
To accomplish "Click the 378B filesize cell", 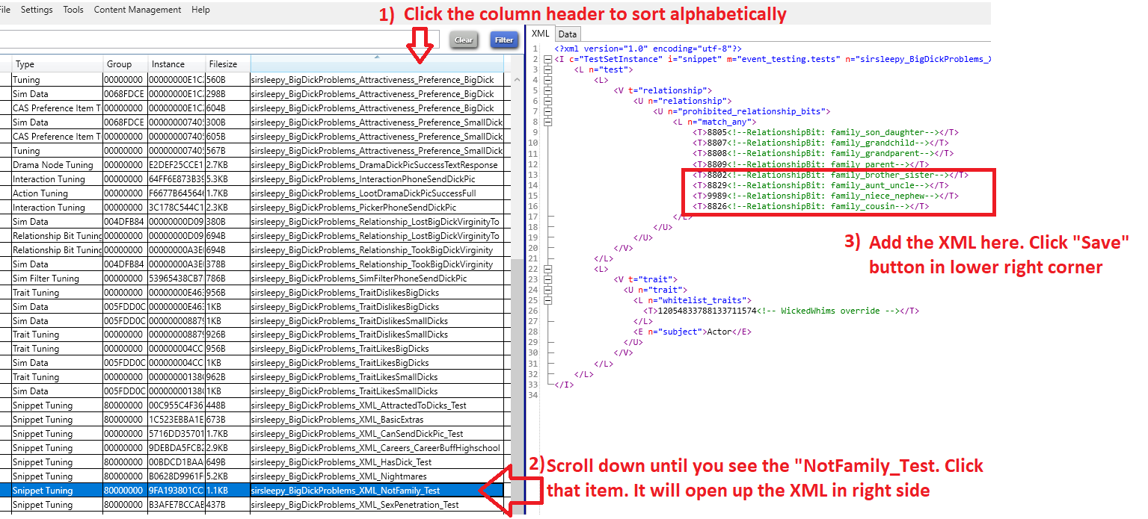I will point(227,264).
